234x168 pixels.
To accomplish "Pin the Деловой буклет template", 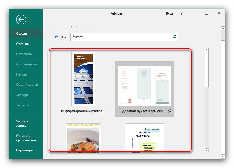I will [170, 111].
